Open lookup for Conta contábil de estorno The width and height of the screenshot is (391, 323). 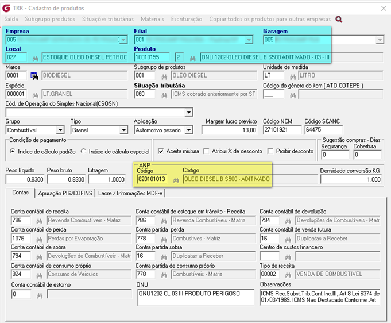tap(40, 296)
